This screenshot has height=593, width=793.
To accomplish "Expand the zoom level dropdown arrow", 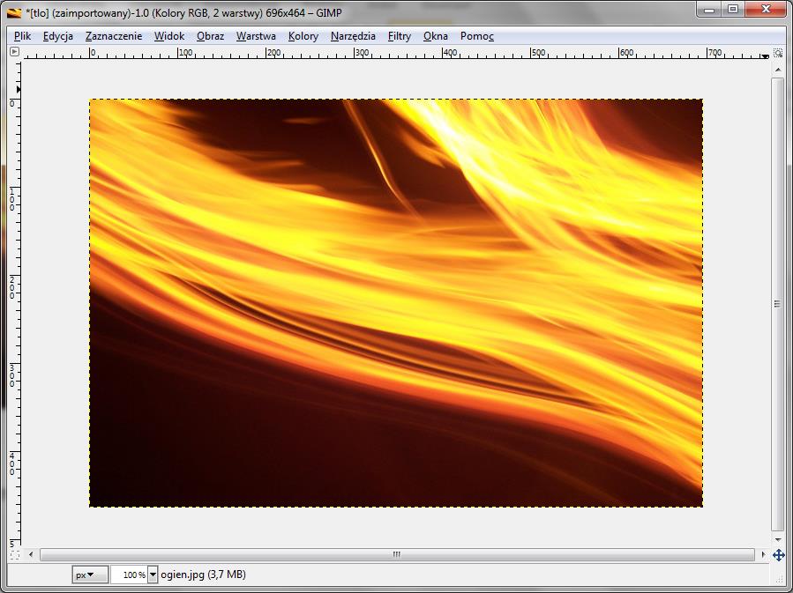I will coord(153,574).
